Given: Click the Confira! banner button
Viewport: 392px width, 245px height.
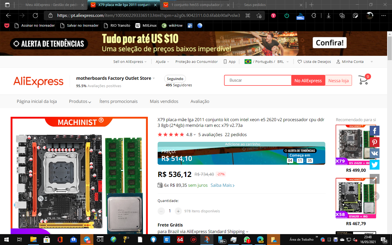Looking at the screenshot, I should pos(330,43).
